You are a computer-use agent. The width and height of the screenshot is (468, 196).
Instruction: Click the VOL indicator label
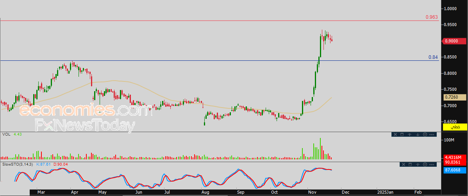[x=6, y=134]
